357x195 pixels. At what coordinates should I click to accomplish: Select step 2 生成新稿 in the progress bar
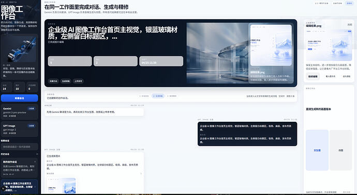click(x=158, y=96)
